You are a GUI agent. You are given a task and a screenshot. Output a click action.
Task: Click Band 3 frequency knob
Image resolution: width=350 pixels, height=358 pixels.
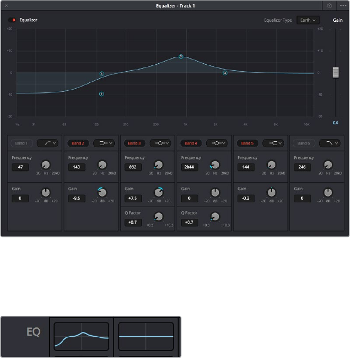tap(159, 165)
